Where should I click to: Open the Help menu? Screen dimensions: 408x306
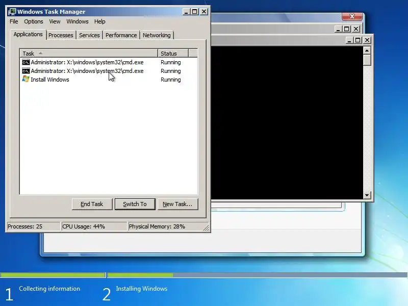[x=99, y=21]
